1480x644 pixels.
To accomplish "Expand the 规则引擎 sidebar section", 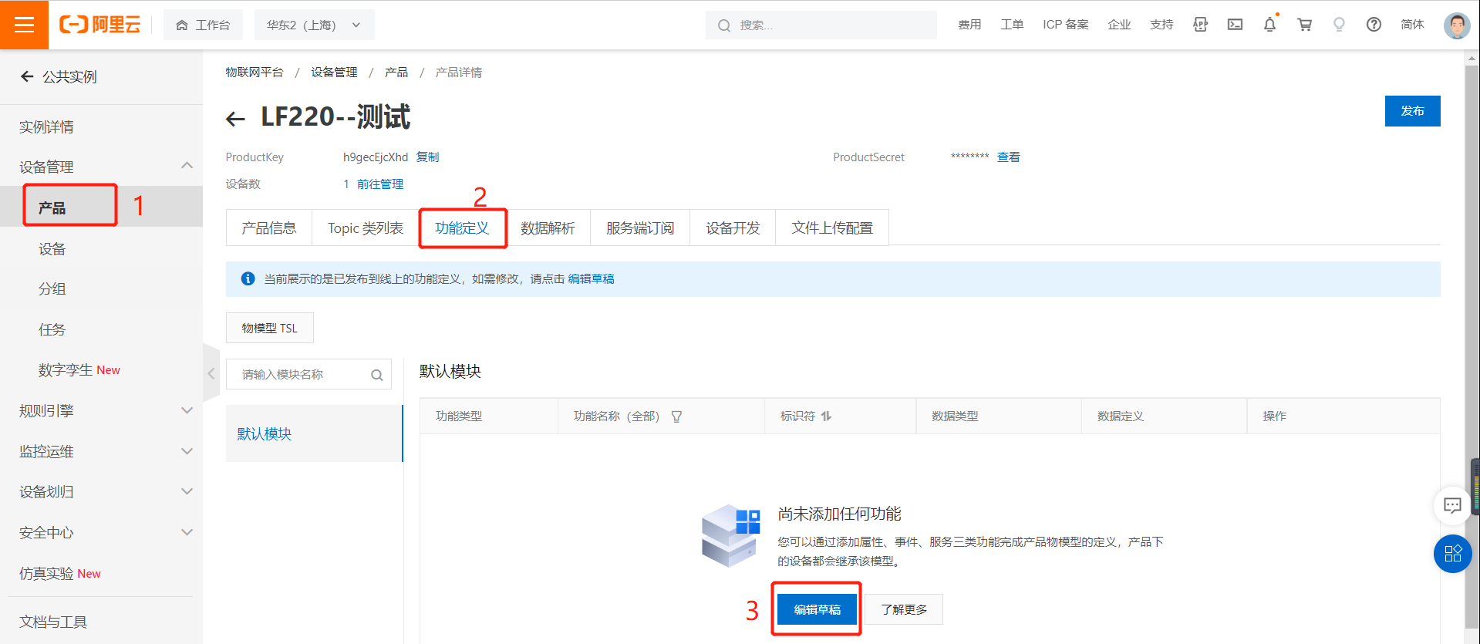I will click(x=187, y=410).
